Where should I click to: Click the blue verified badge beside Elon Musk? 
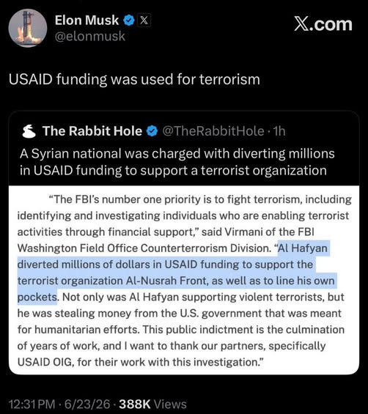[x=129, y=21]
